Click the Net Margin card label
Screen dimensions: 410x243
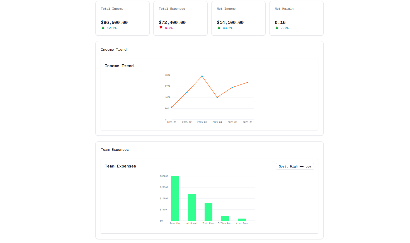pos(284,9)
